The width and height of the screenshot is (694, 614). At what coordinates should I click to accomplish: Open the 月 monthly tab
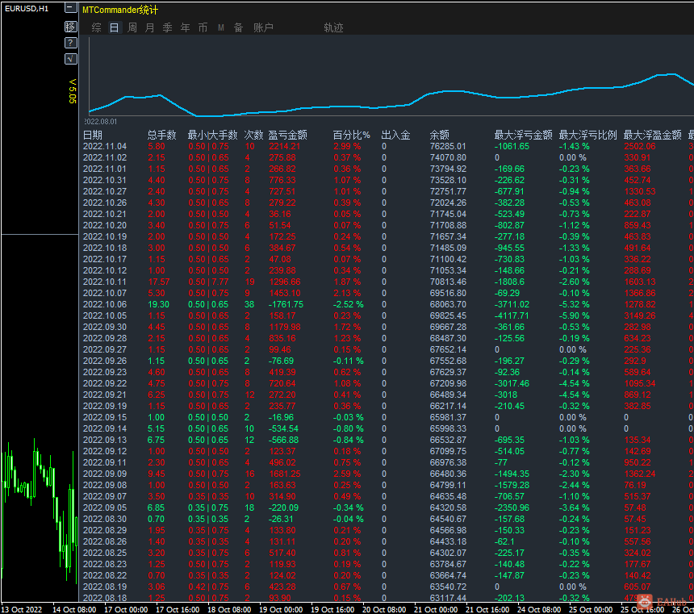[149, 28]
